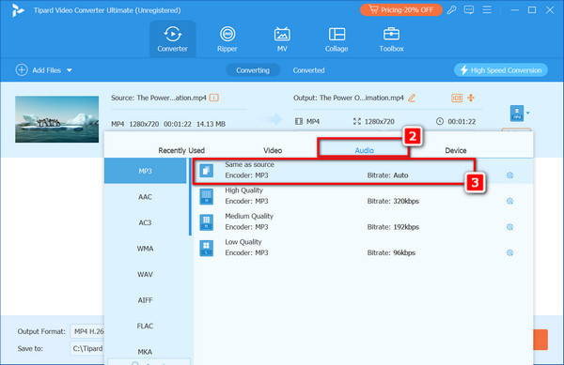Select the Device format tab
The width and height of the screenshot is (564, 365).
[x=455, y=150]
